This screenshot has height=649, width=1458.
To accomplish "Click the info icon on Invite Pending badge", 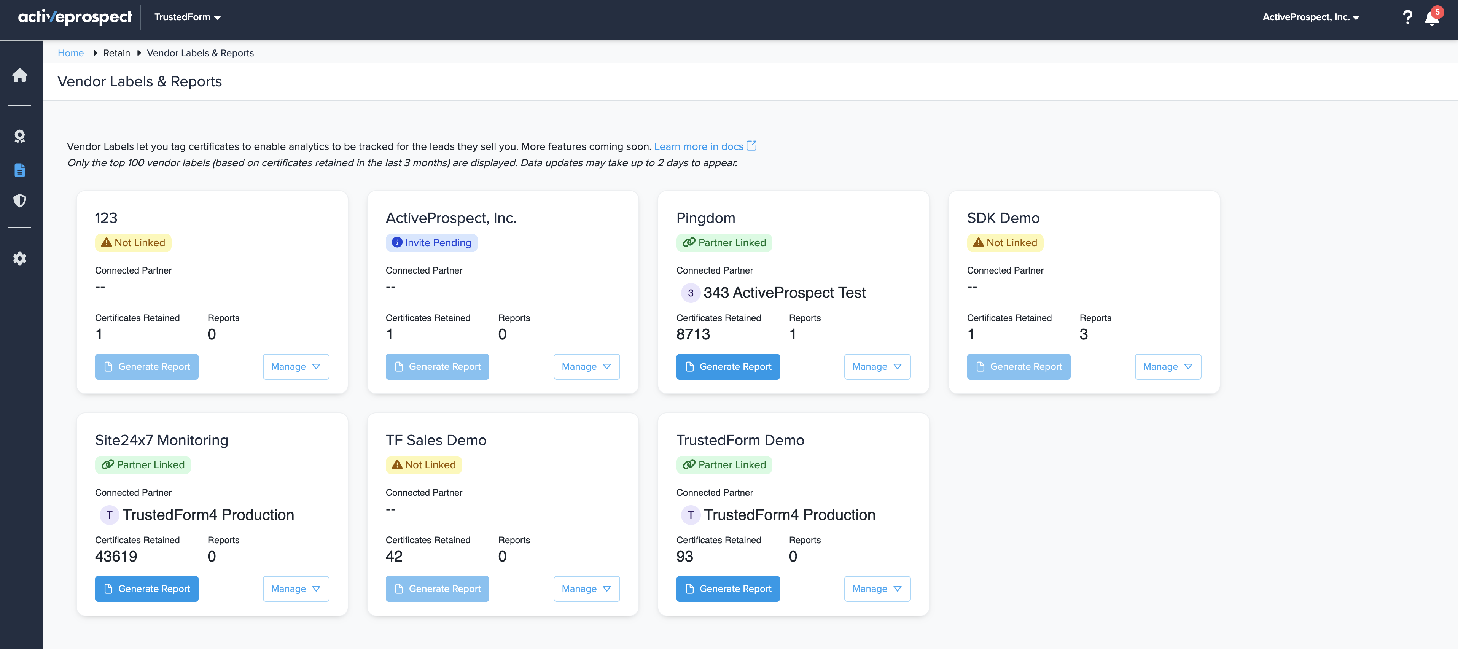I will coord(397,242).
